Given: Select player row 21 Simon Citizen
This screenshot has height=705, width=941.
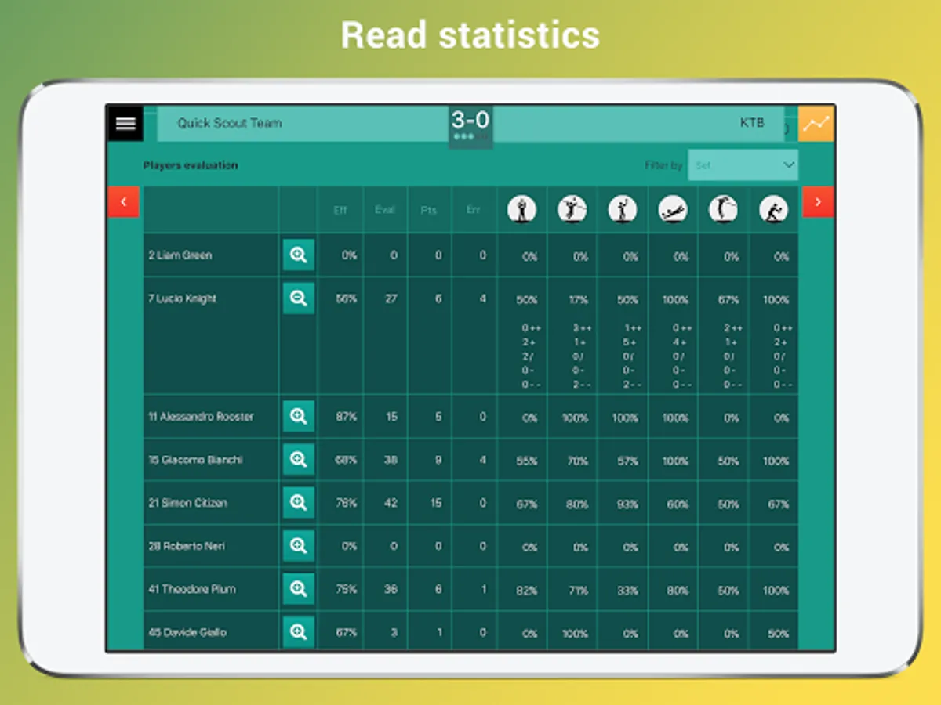Looking at the screenshot, I should coord(470,503).
